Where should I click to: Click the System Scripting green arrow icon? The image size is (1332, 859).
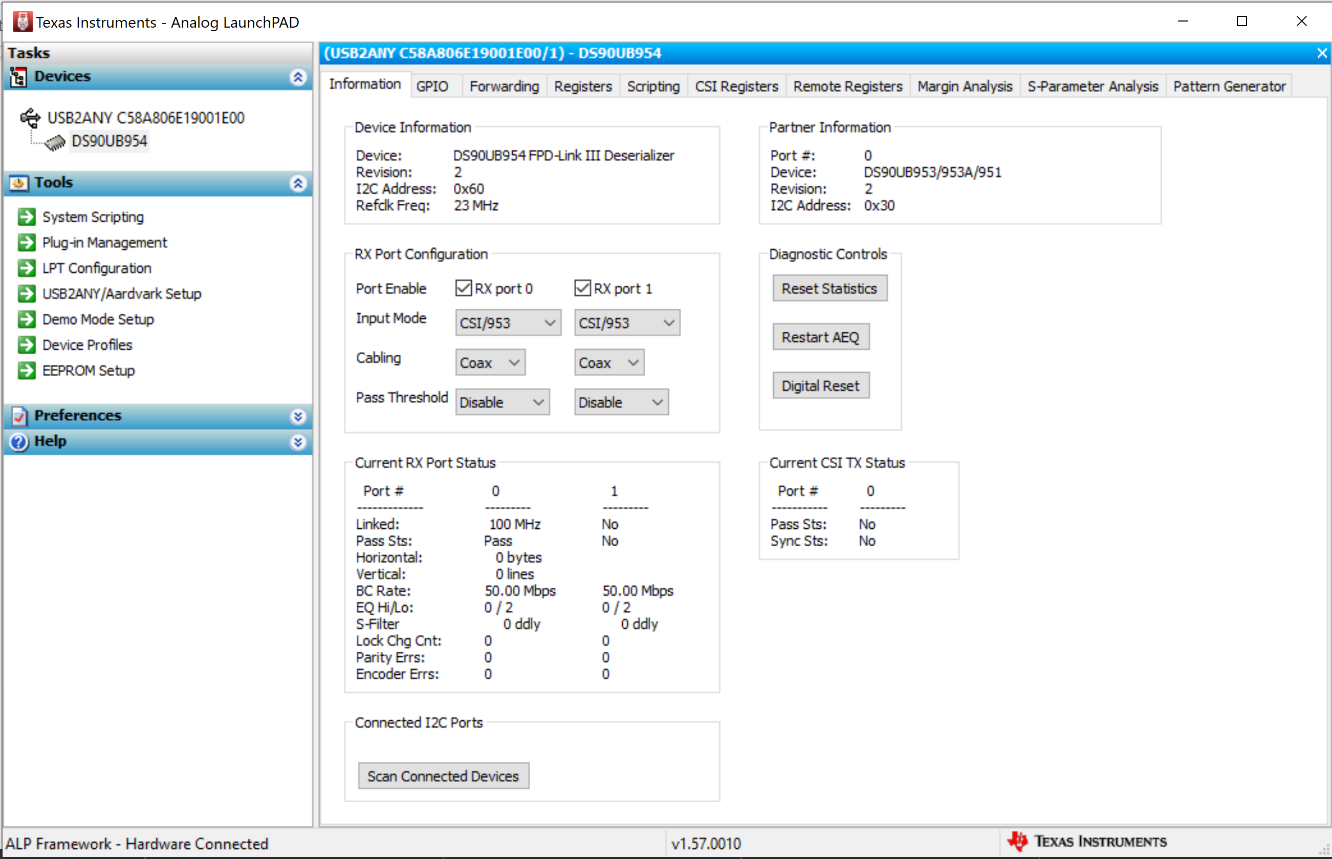(x=26, y=217)
